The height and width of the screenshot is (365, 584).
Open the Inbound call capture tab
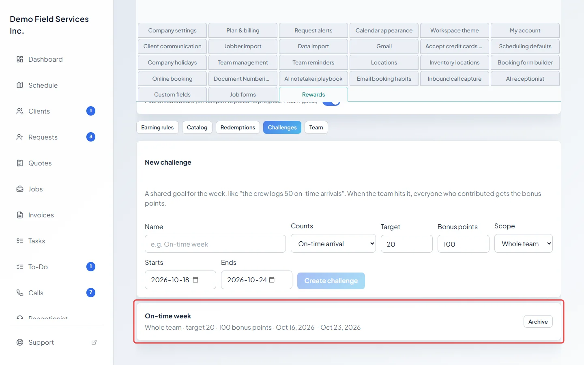pos(455,79)
